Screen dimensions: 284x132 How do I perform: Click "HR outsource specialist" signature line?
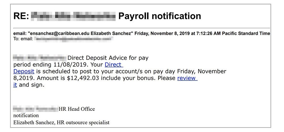click(83, 123)
